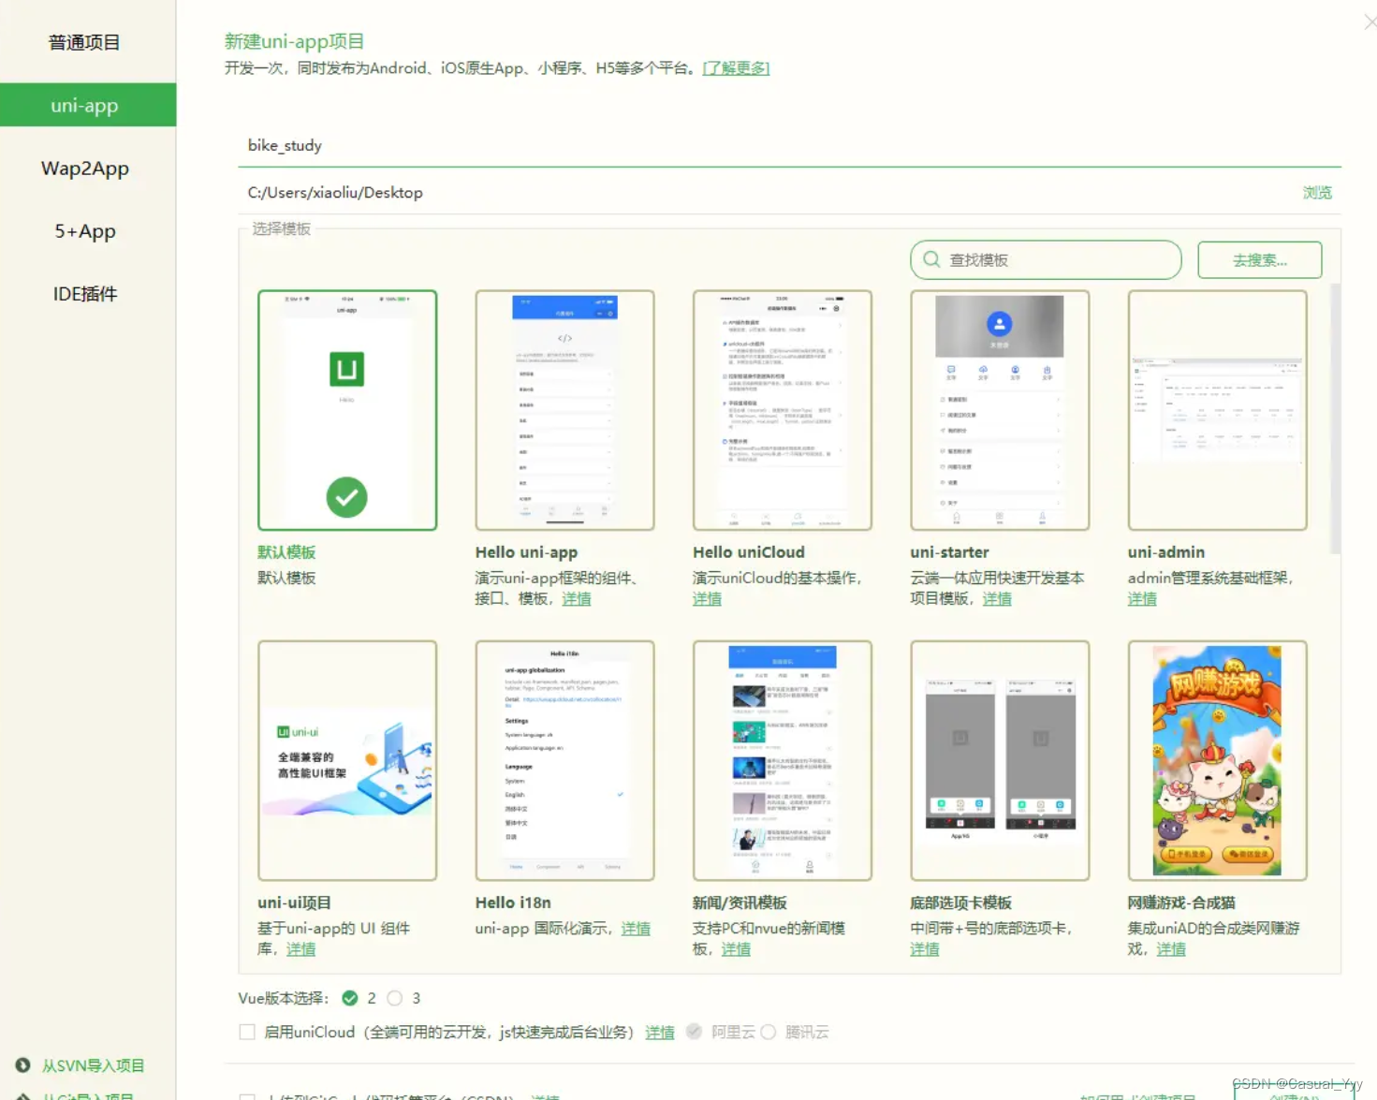Open 详情 link for uni-admin

(x=1142, y=599)
